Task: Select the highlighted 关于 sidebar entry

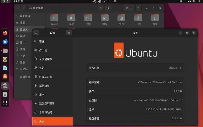Action: tap(52, 121)
